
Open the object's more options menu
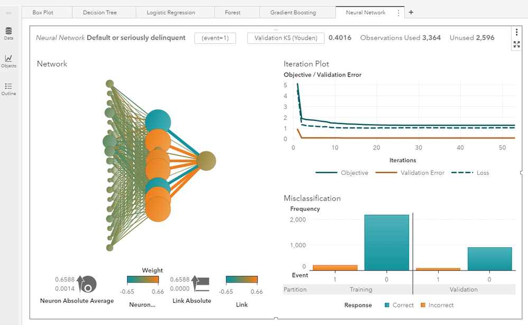516,33
